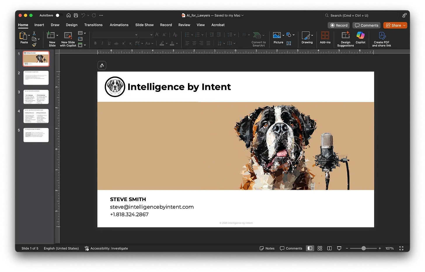Click the Format Painter brush icon
The height and width of the screenshot is (272, 425).
coord(34,45)
